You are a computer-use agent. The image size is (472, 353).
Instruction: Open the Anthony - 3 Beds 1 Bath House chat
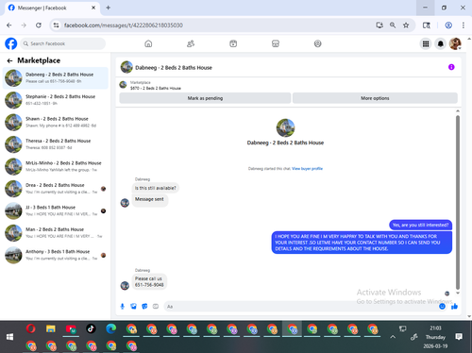click(56, 255)
